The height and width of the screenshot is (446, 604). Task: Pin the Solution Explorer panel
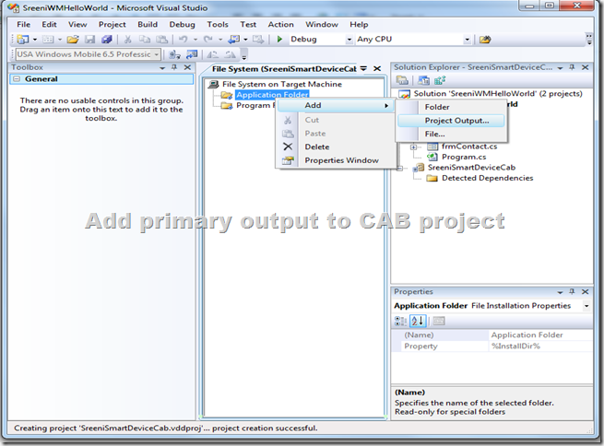pyautogui.click(x=572, y=67)
